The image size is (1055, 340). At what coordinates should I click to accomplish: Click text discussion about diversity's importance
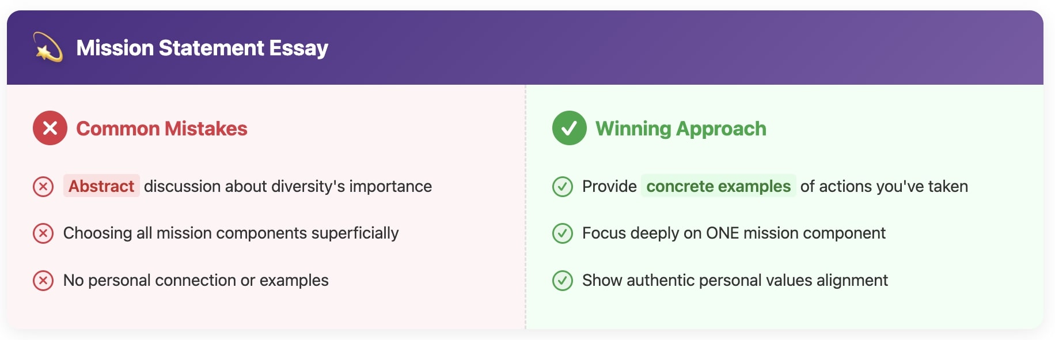pos(288,186)
